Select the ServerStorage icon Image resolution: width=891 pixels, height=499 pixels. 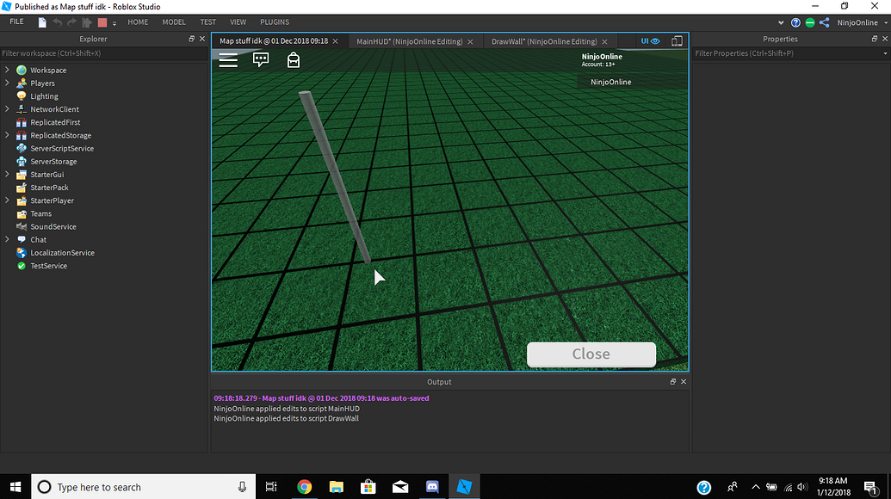(22, 161)
